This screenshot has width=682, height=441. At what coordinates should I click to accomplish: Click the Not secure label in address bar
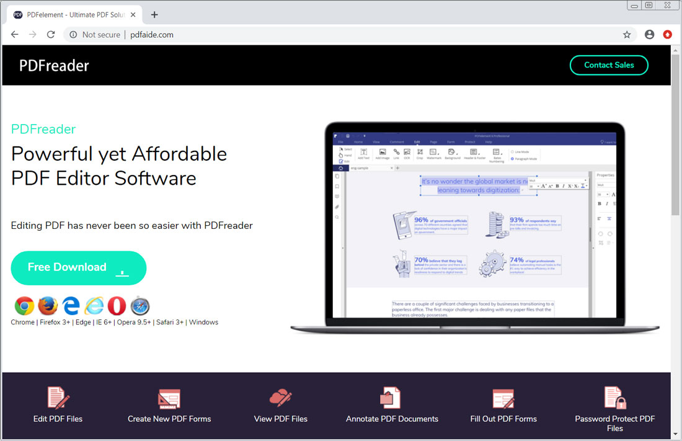[101, 34]
